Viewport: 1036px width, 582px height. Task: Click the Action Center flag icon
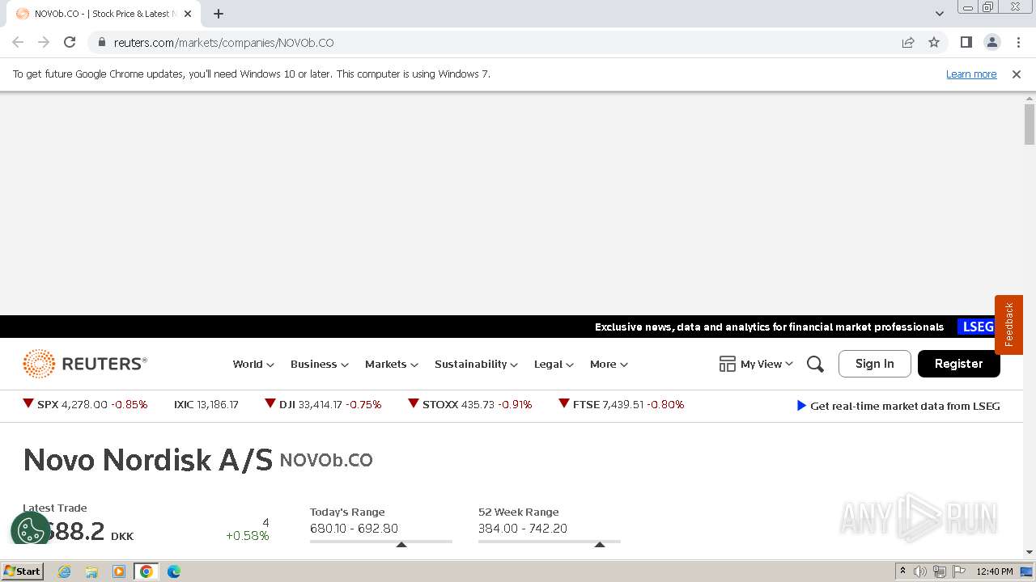click(959, 571)
